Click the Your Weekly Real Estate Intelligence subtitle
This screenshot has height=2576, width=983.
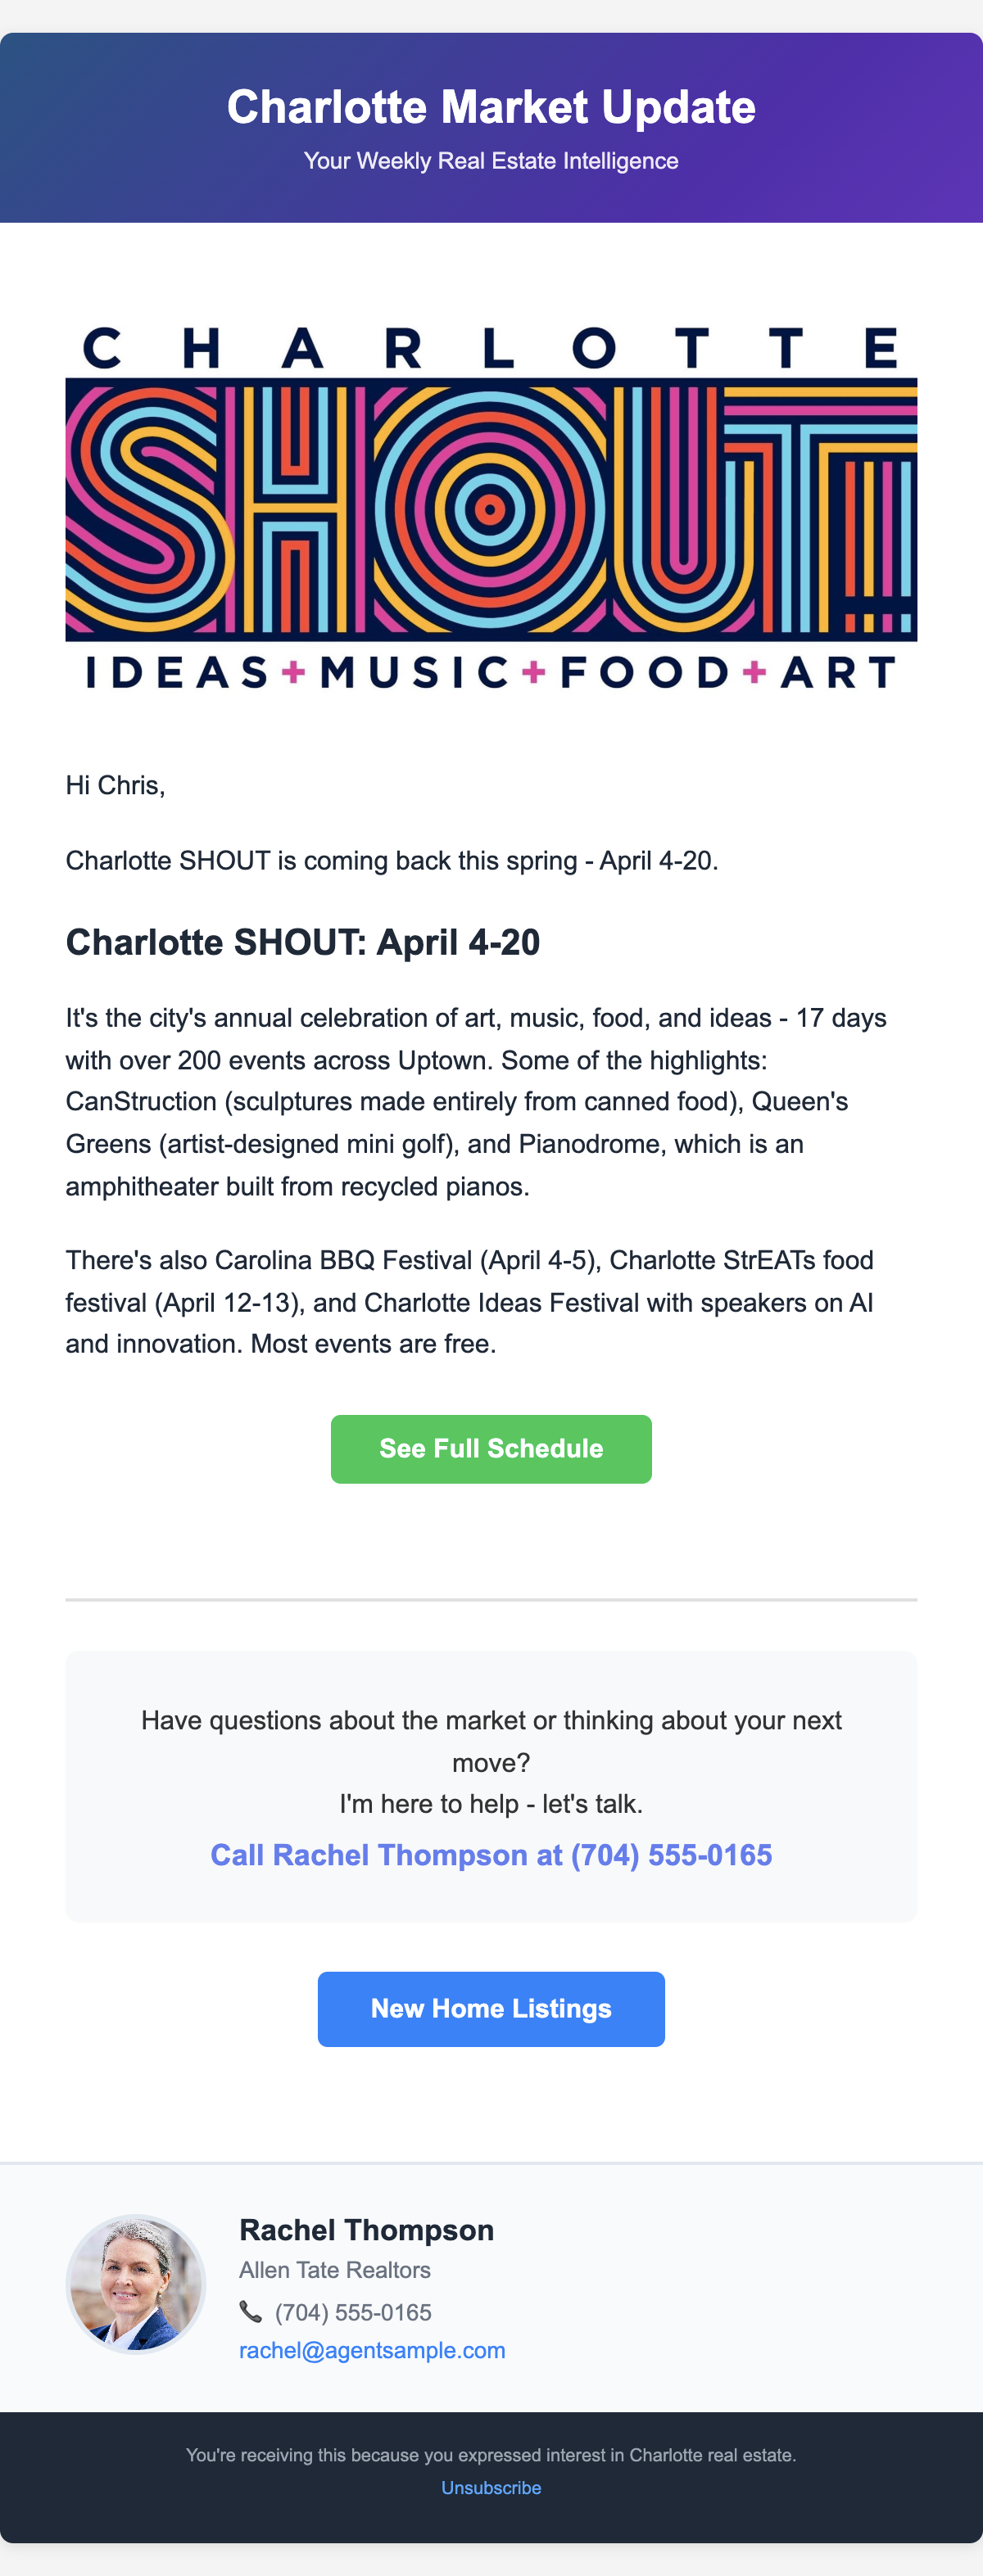(491, 161)
